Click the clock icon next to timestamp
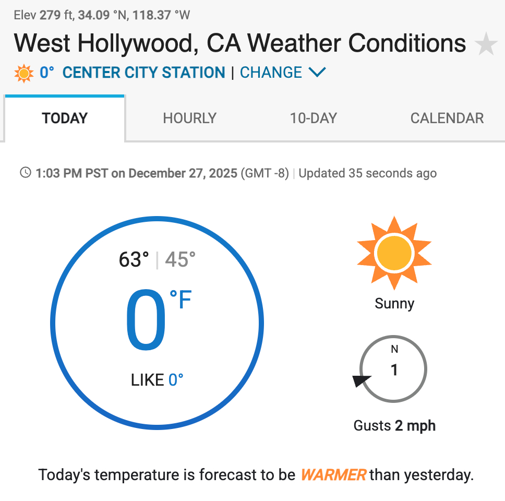The height and width of the screenshot is (501, 505). coord(25,173)
